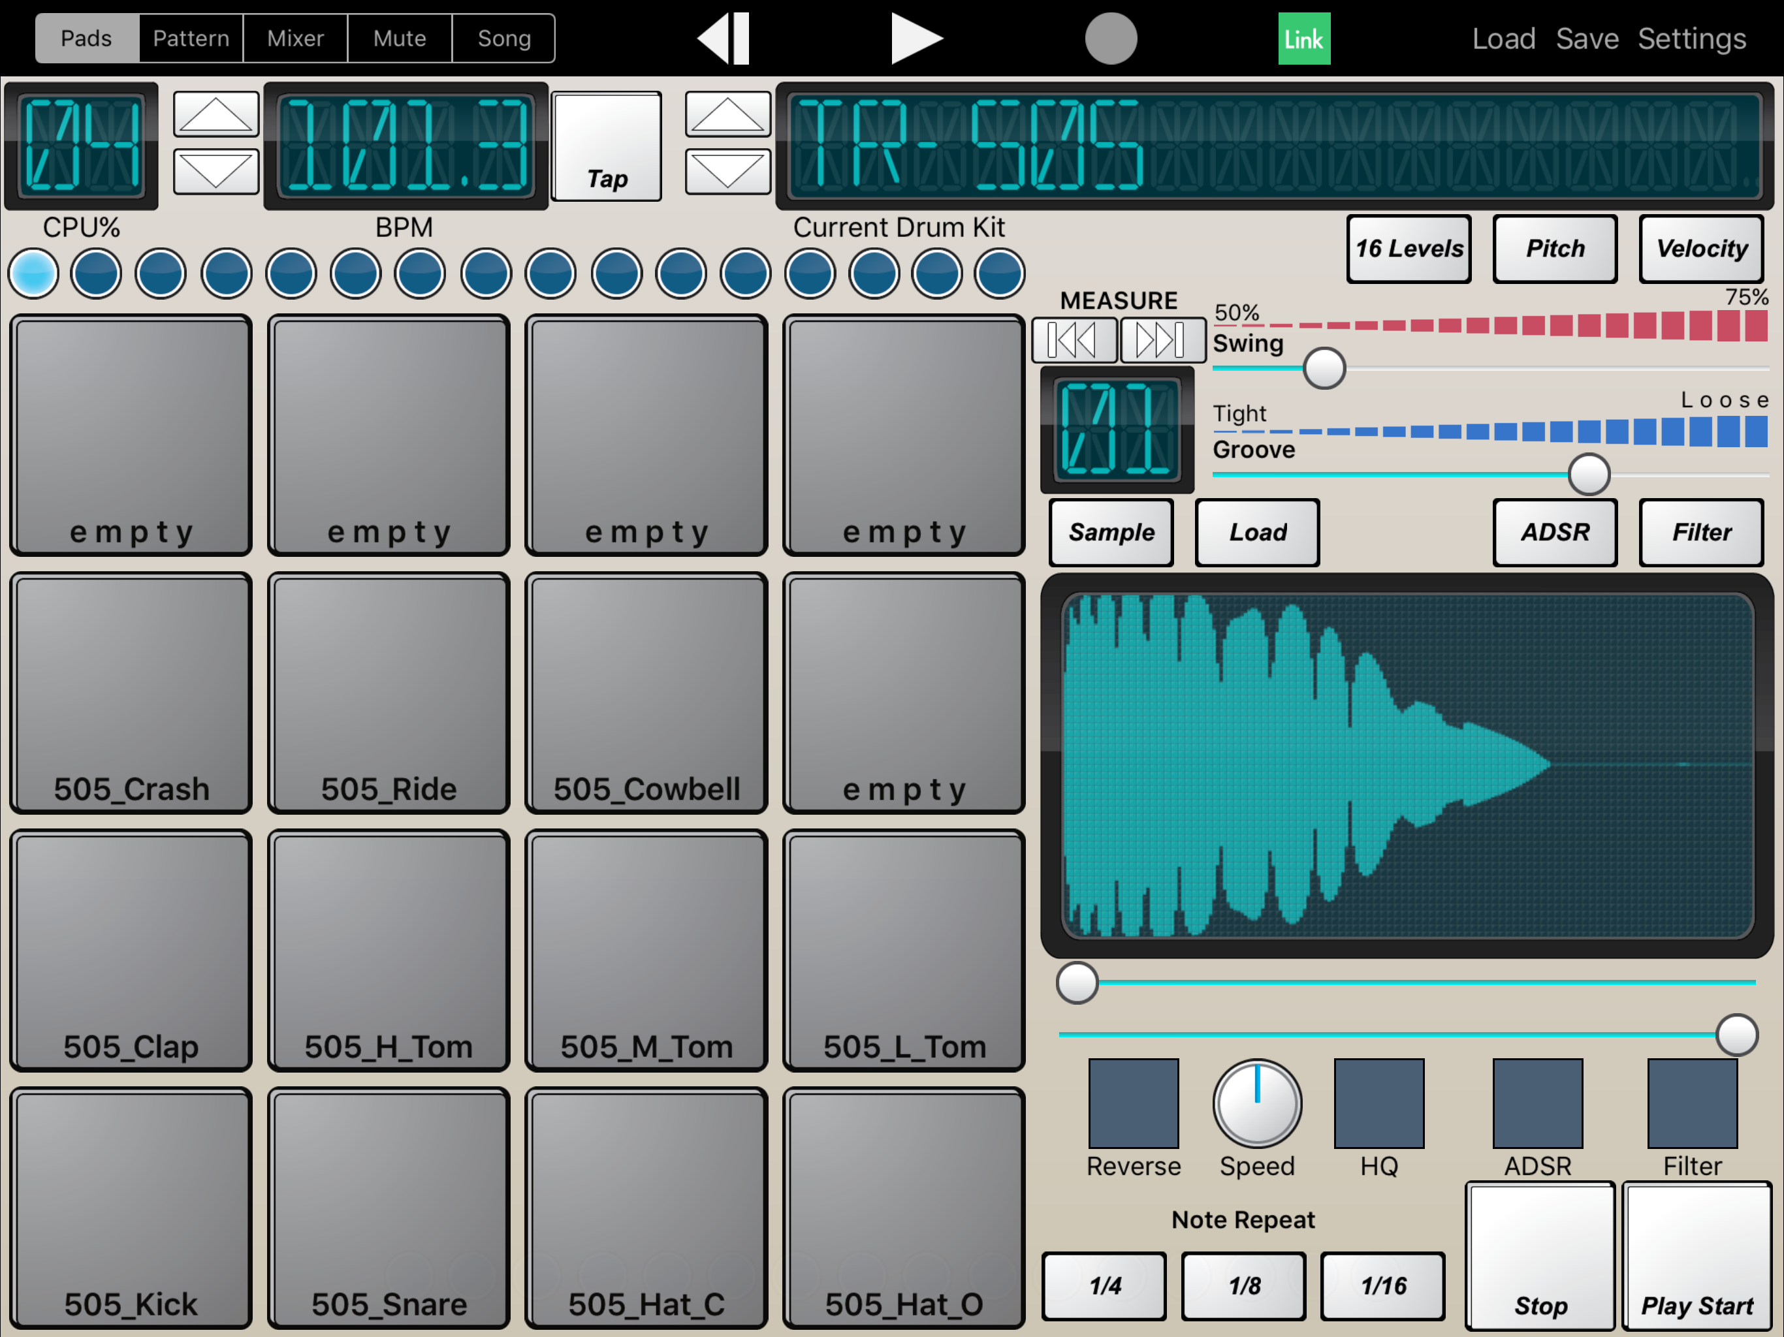
Task: Hit the round record button
Action: (1111, 38)
